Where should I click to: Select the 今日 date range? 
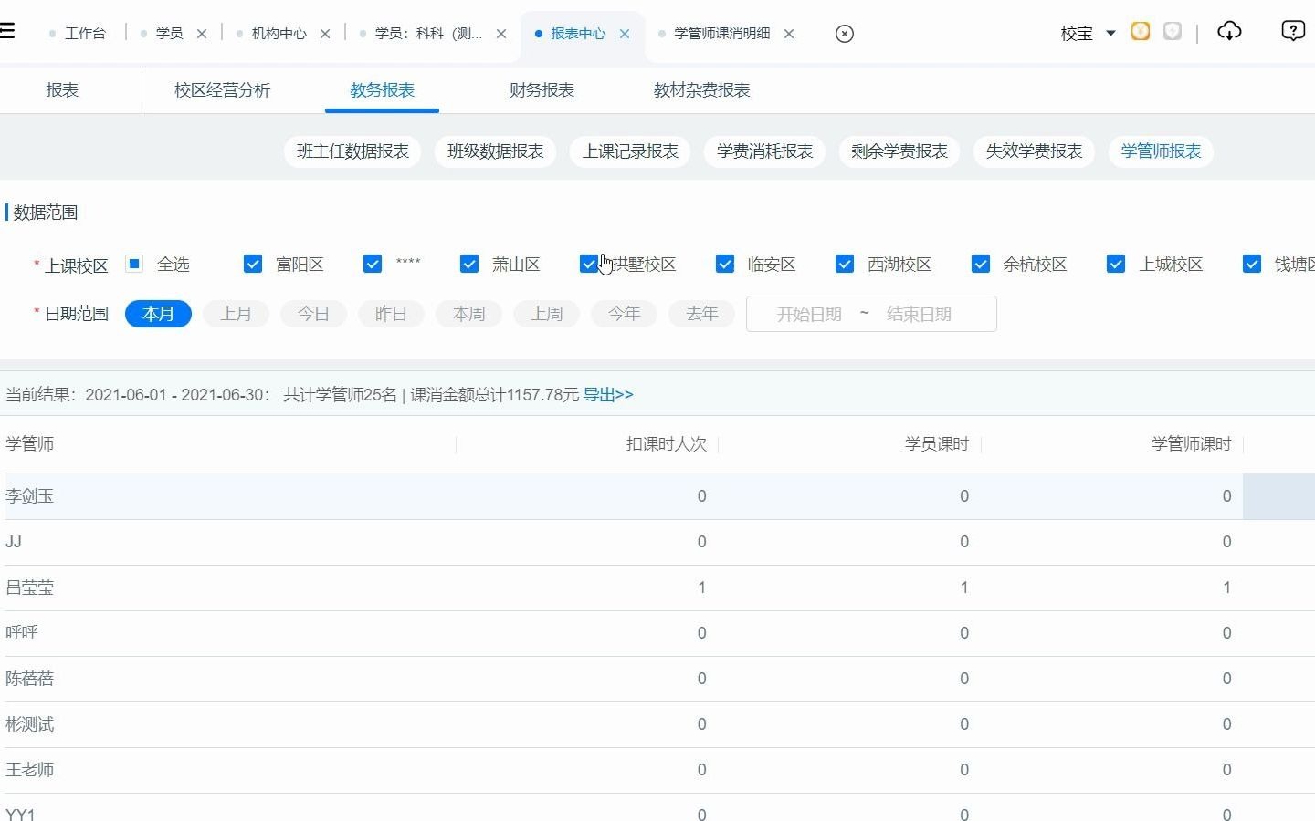coord(313,314)
